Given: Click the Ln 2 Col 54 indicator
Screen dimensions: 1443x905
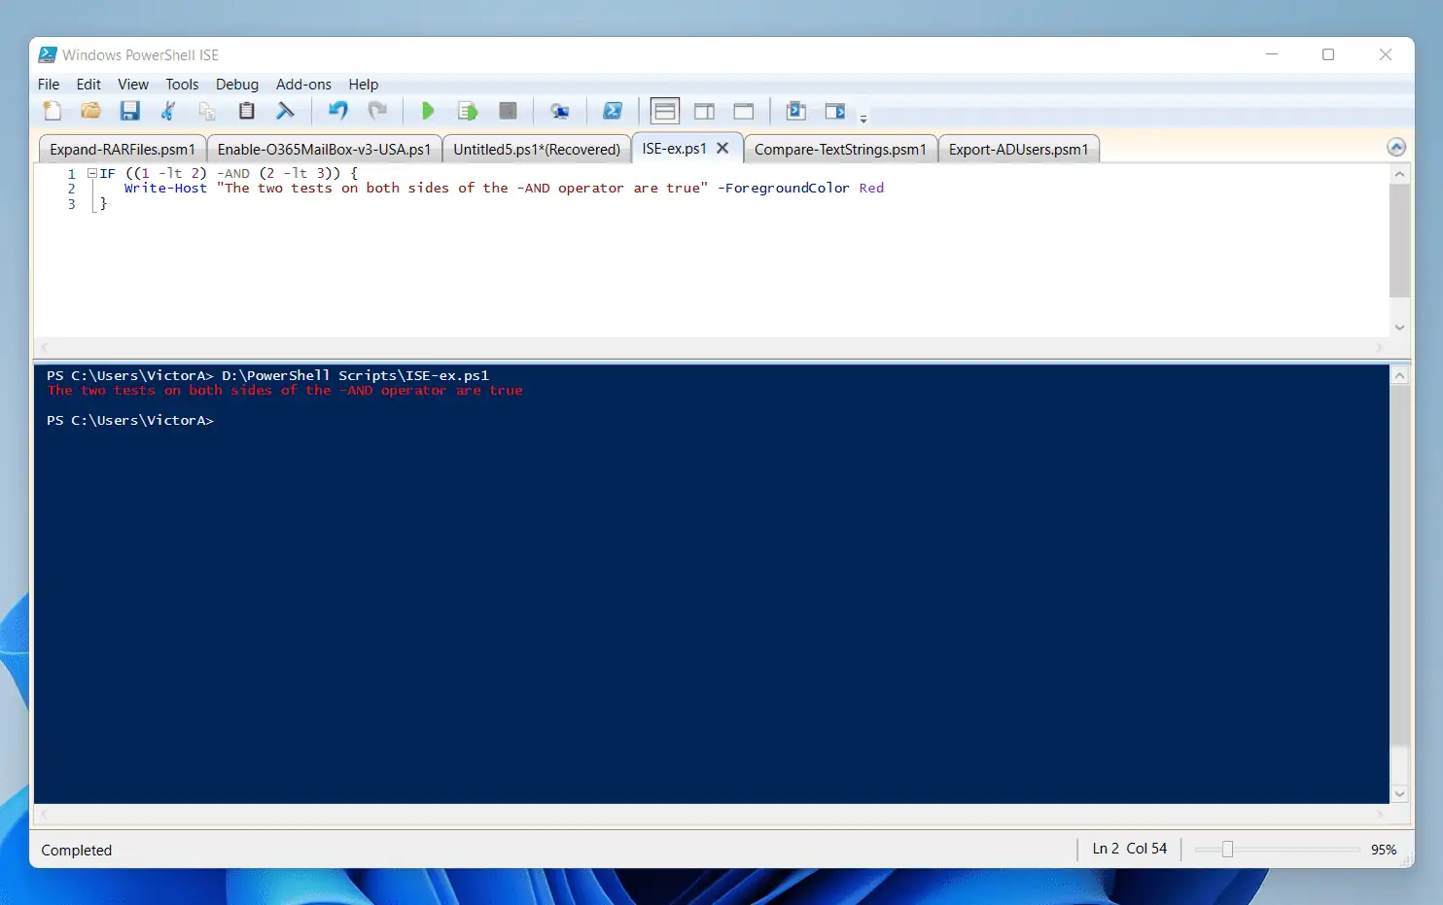Looking at the screenshot, I should (1129, 849).
